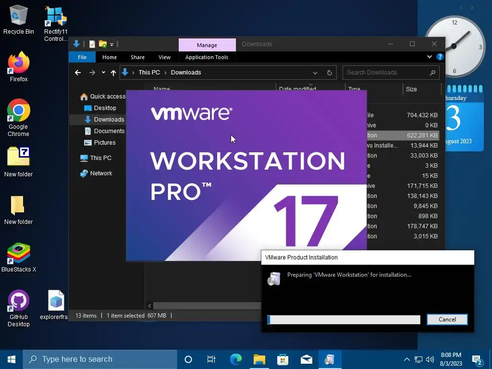Screen dimensions: 492x369
Task: Click the analog clock desktop gadget
Action: (454, 47)
